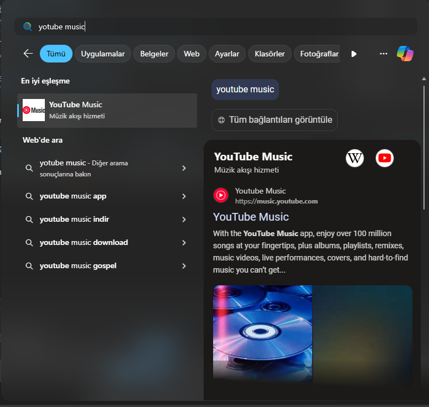Image resolution: width=429 pixels, height=407 pixels.
Task: Select the Tümü filter tab
Action: point(56,54)
